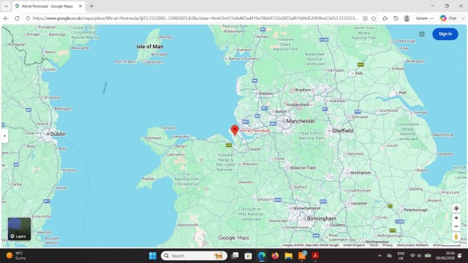
Task: View site information lock icon
Action: (x=28, y=18)
